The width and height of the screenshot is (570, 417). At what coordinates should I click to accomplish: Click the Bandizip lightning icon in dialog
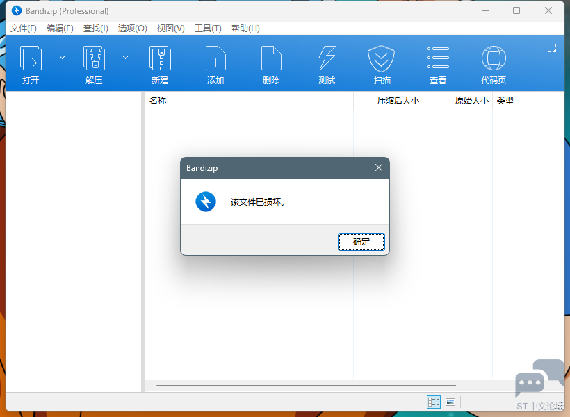pyautogui.click(x=206, y=202)
